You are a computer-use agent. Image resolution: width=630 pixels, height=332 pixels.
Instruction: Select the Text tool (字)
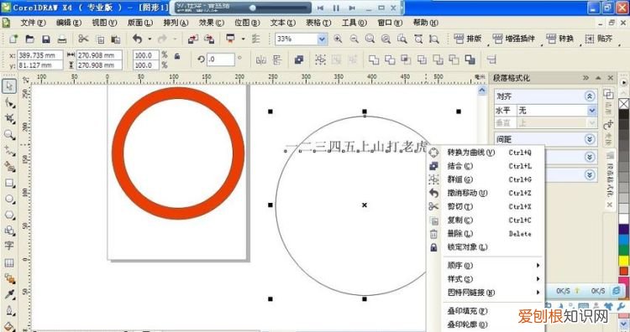pos(9,246)
